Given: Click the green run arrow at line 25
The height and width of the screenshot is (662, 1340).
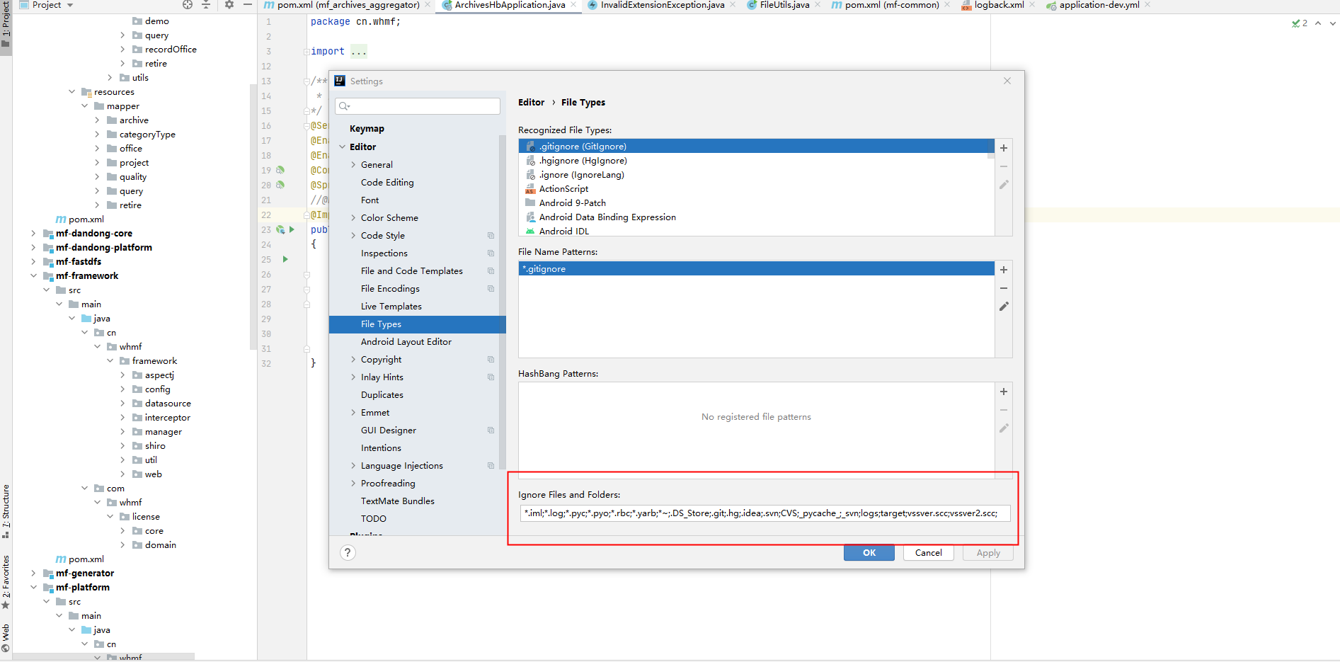Looking at the screenshot, I should (x=285, y=259).
